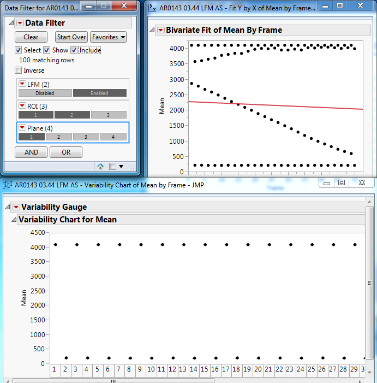Viewport: 377px width, 383px height.
Task: Click the AND button
Action: pos(31,152)
